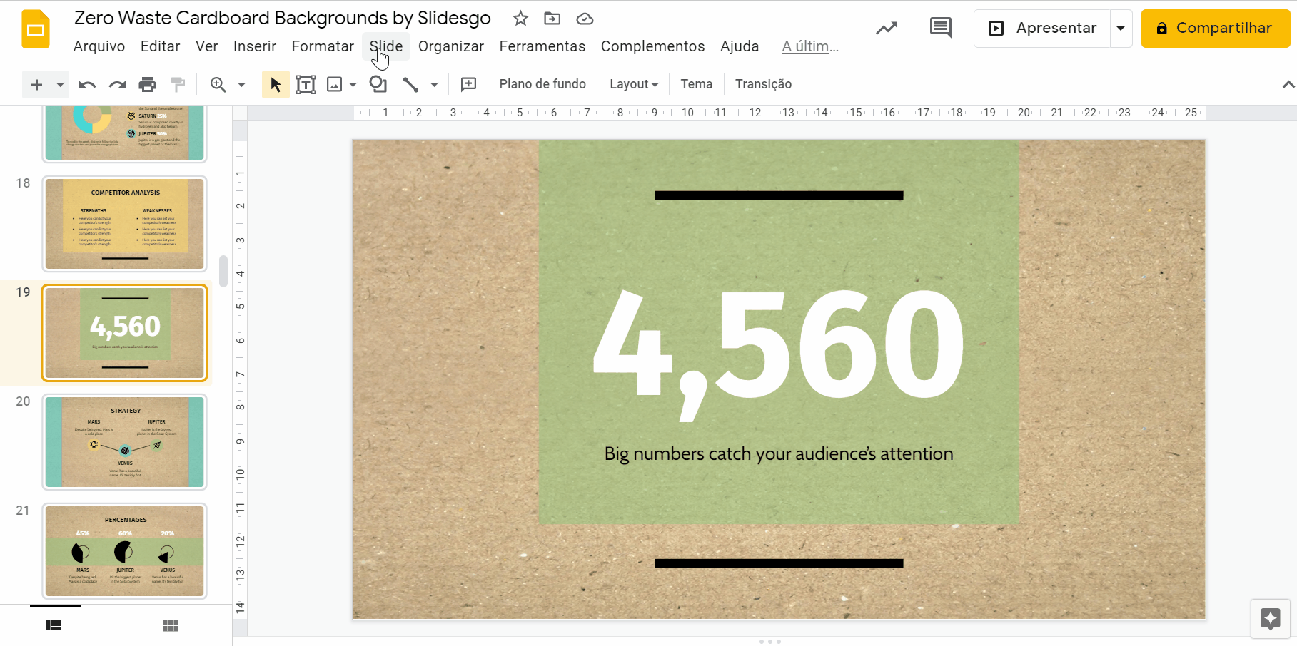Click the Google Slides home logo
Image resolution: width=1297 pixels, height=646 pixels.
(36, 29)
